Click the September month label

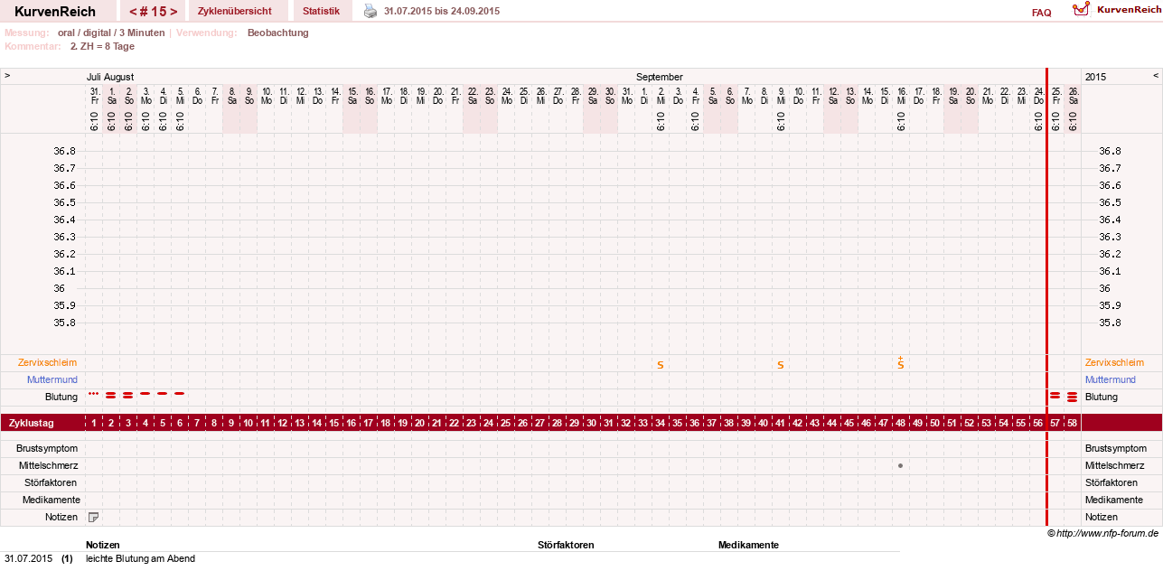pyautogui.click(x=659, y=77)
